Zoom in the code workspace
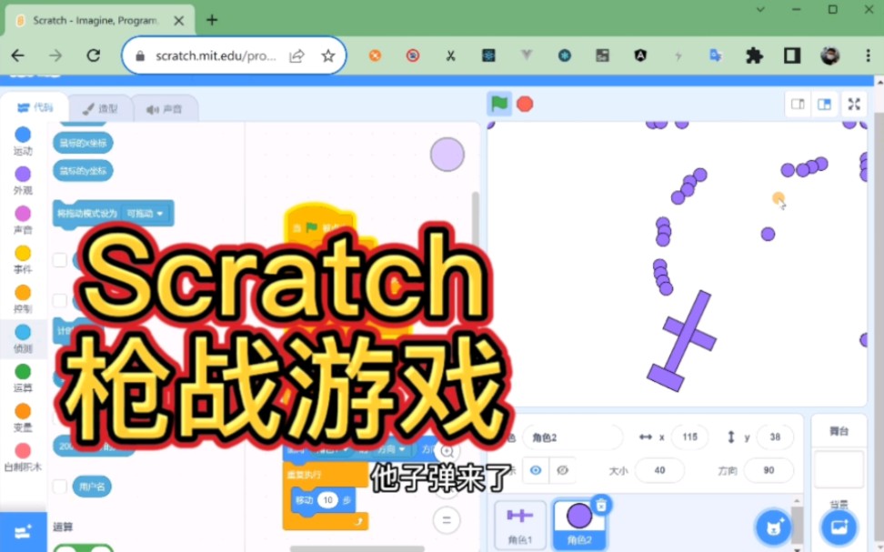Viewport: 884px width, 552px height. click(447, 450)
